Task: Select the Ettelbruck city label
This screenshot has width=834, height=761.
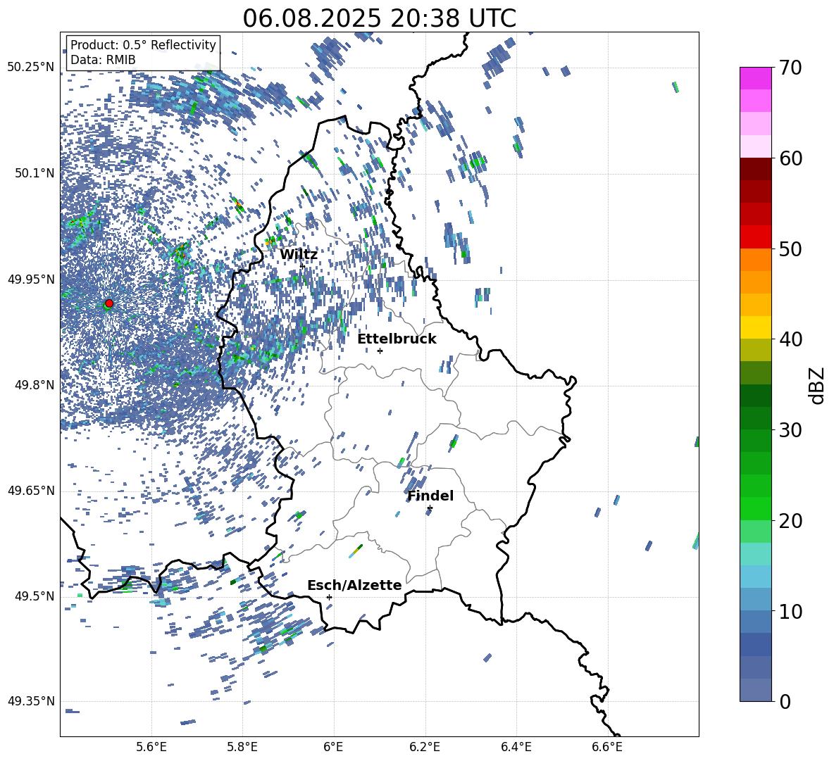Action: point(397,339)
